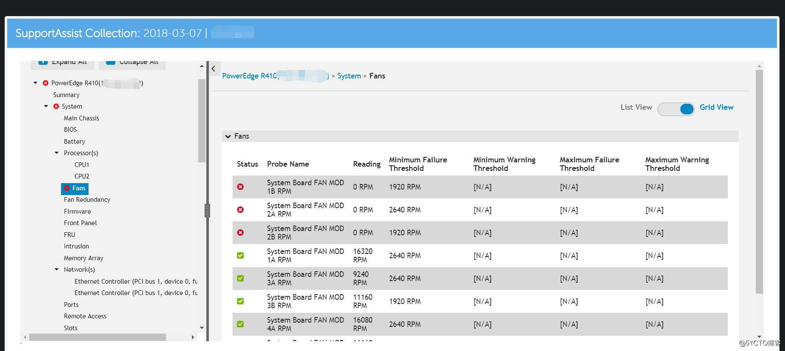The width and height of the screenshot is (785, 351).
Task: Collapse the Processor(s) tree node
Action: (56, 153)
